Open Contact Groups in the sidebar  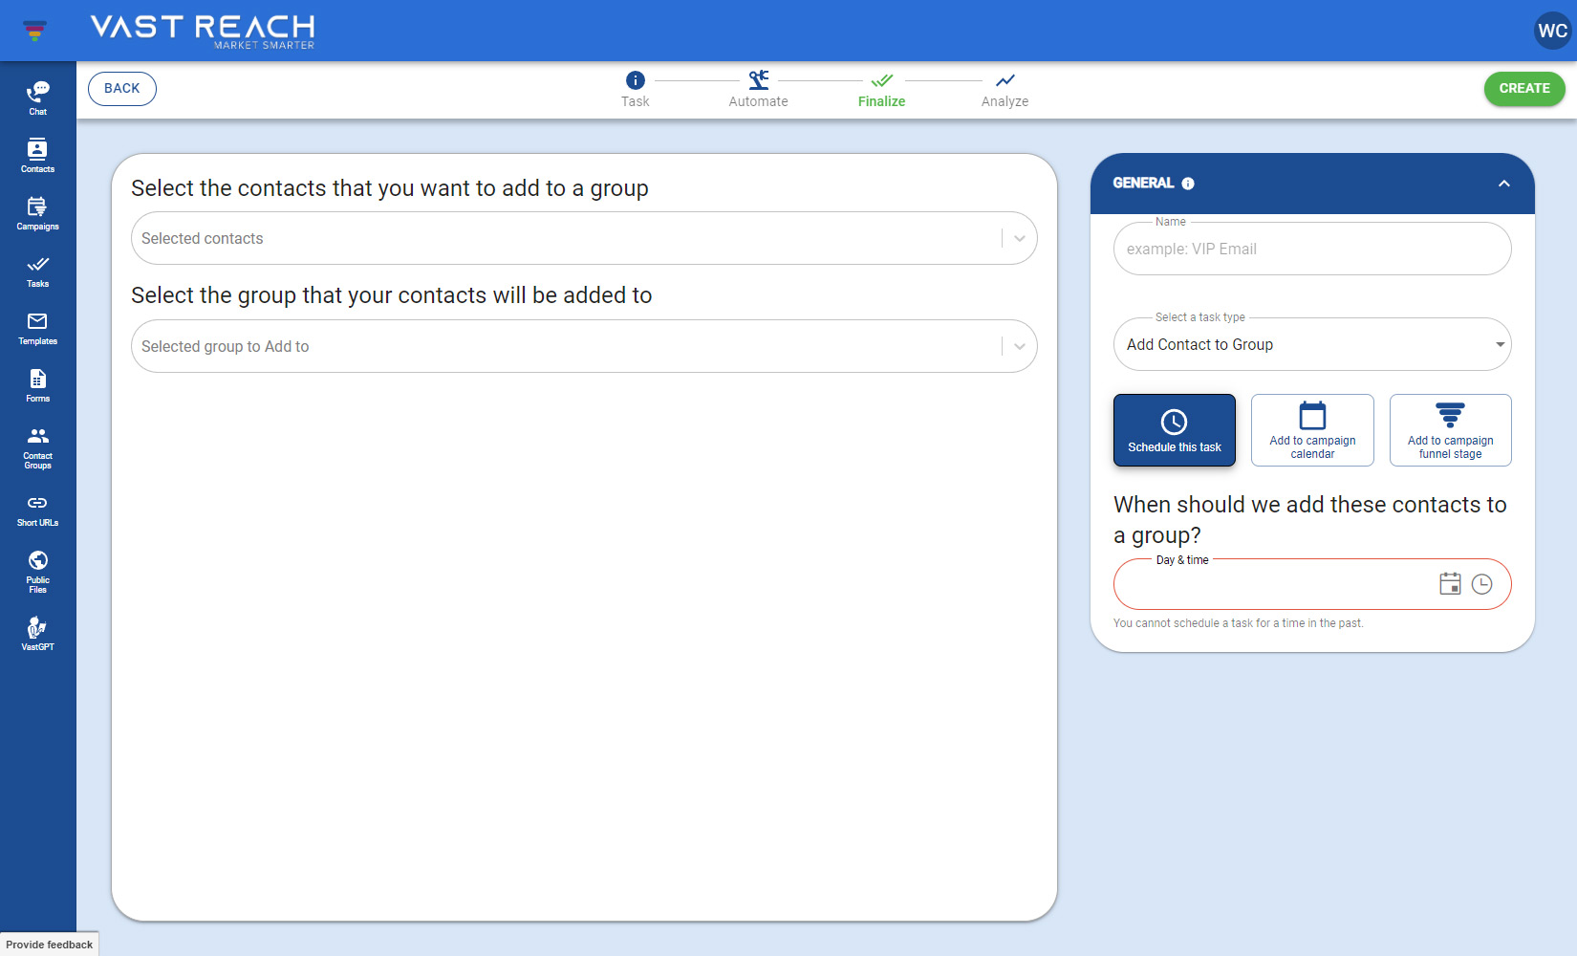[x=37, y=447]
